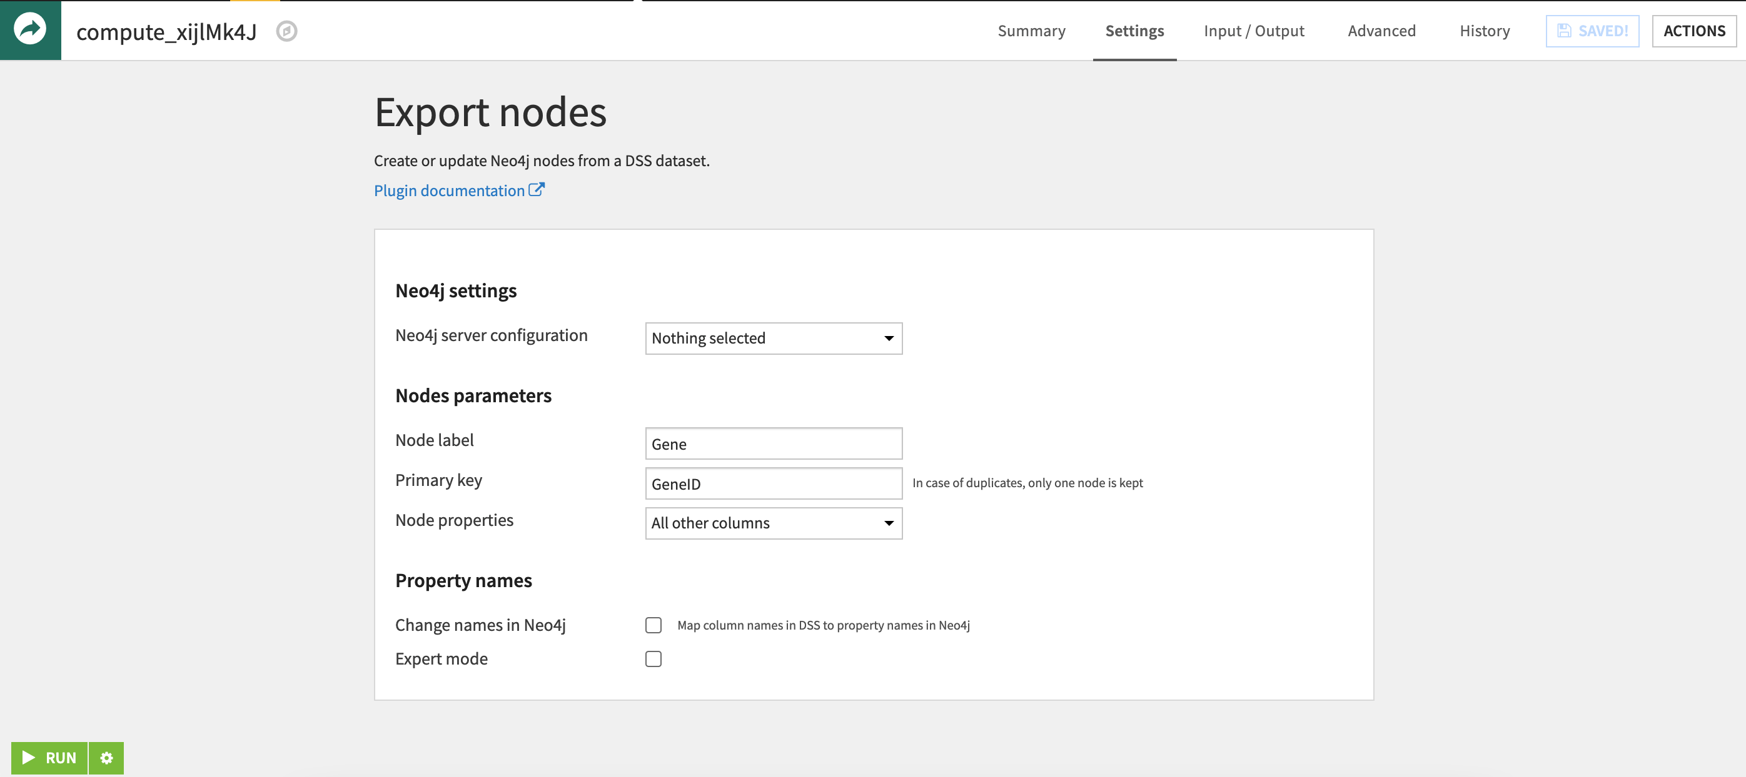Click the Property names heading

tap(463, 580)
